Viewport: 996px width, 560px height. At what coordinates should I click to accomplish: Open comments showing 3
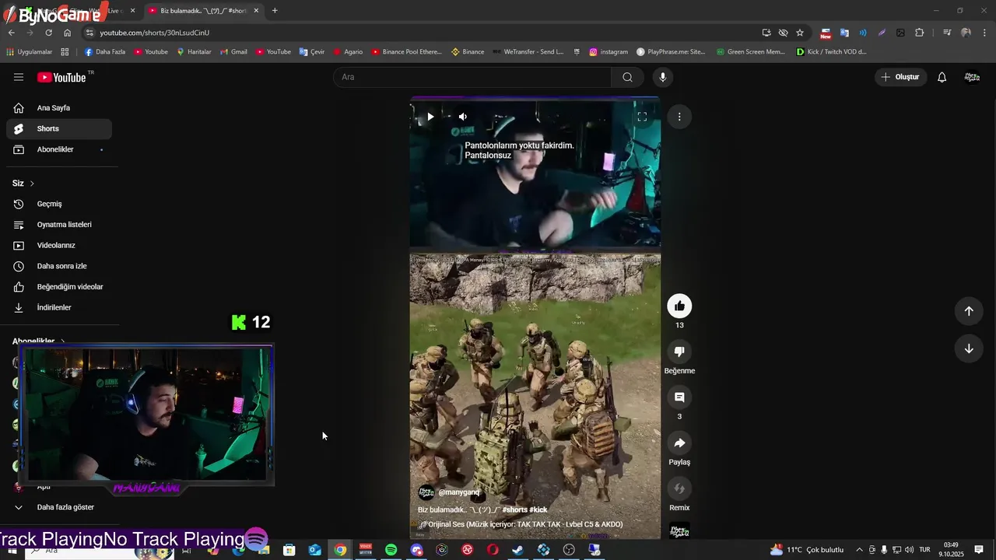coord(679,397)
